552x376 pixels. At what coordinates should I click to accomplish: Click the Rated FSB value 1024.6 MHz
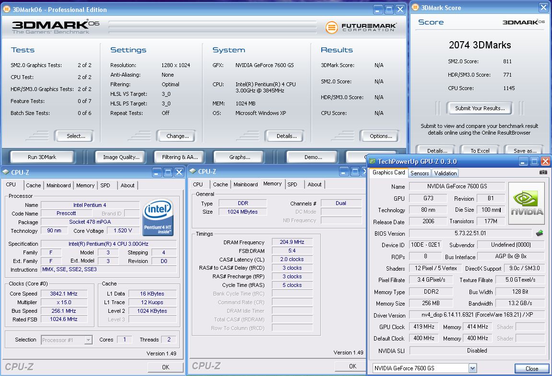[x=64, y=319]
